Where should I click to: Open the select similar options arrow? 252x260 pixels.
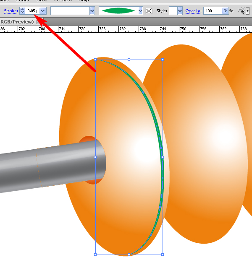click(247, 11)
